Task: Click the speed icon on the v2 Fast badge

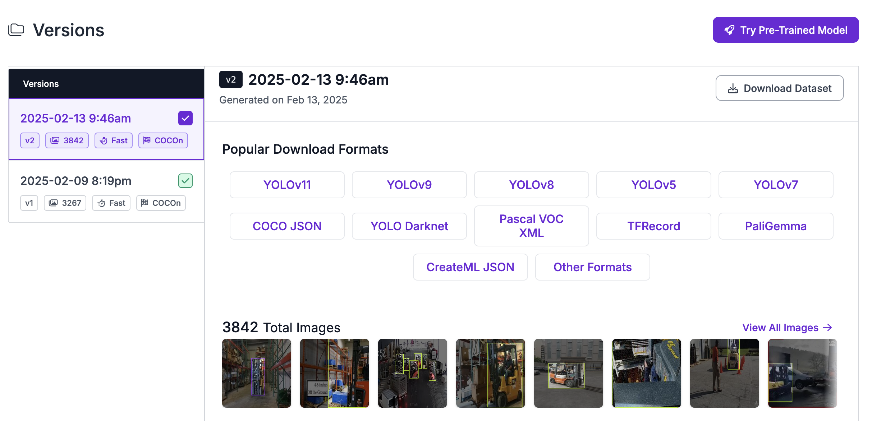Action: pos(103,140)
